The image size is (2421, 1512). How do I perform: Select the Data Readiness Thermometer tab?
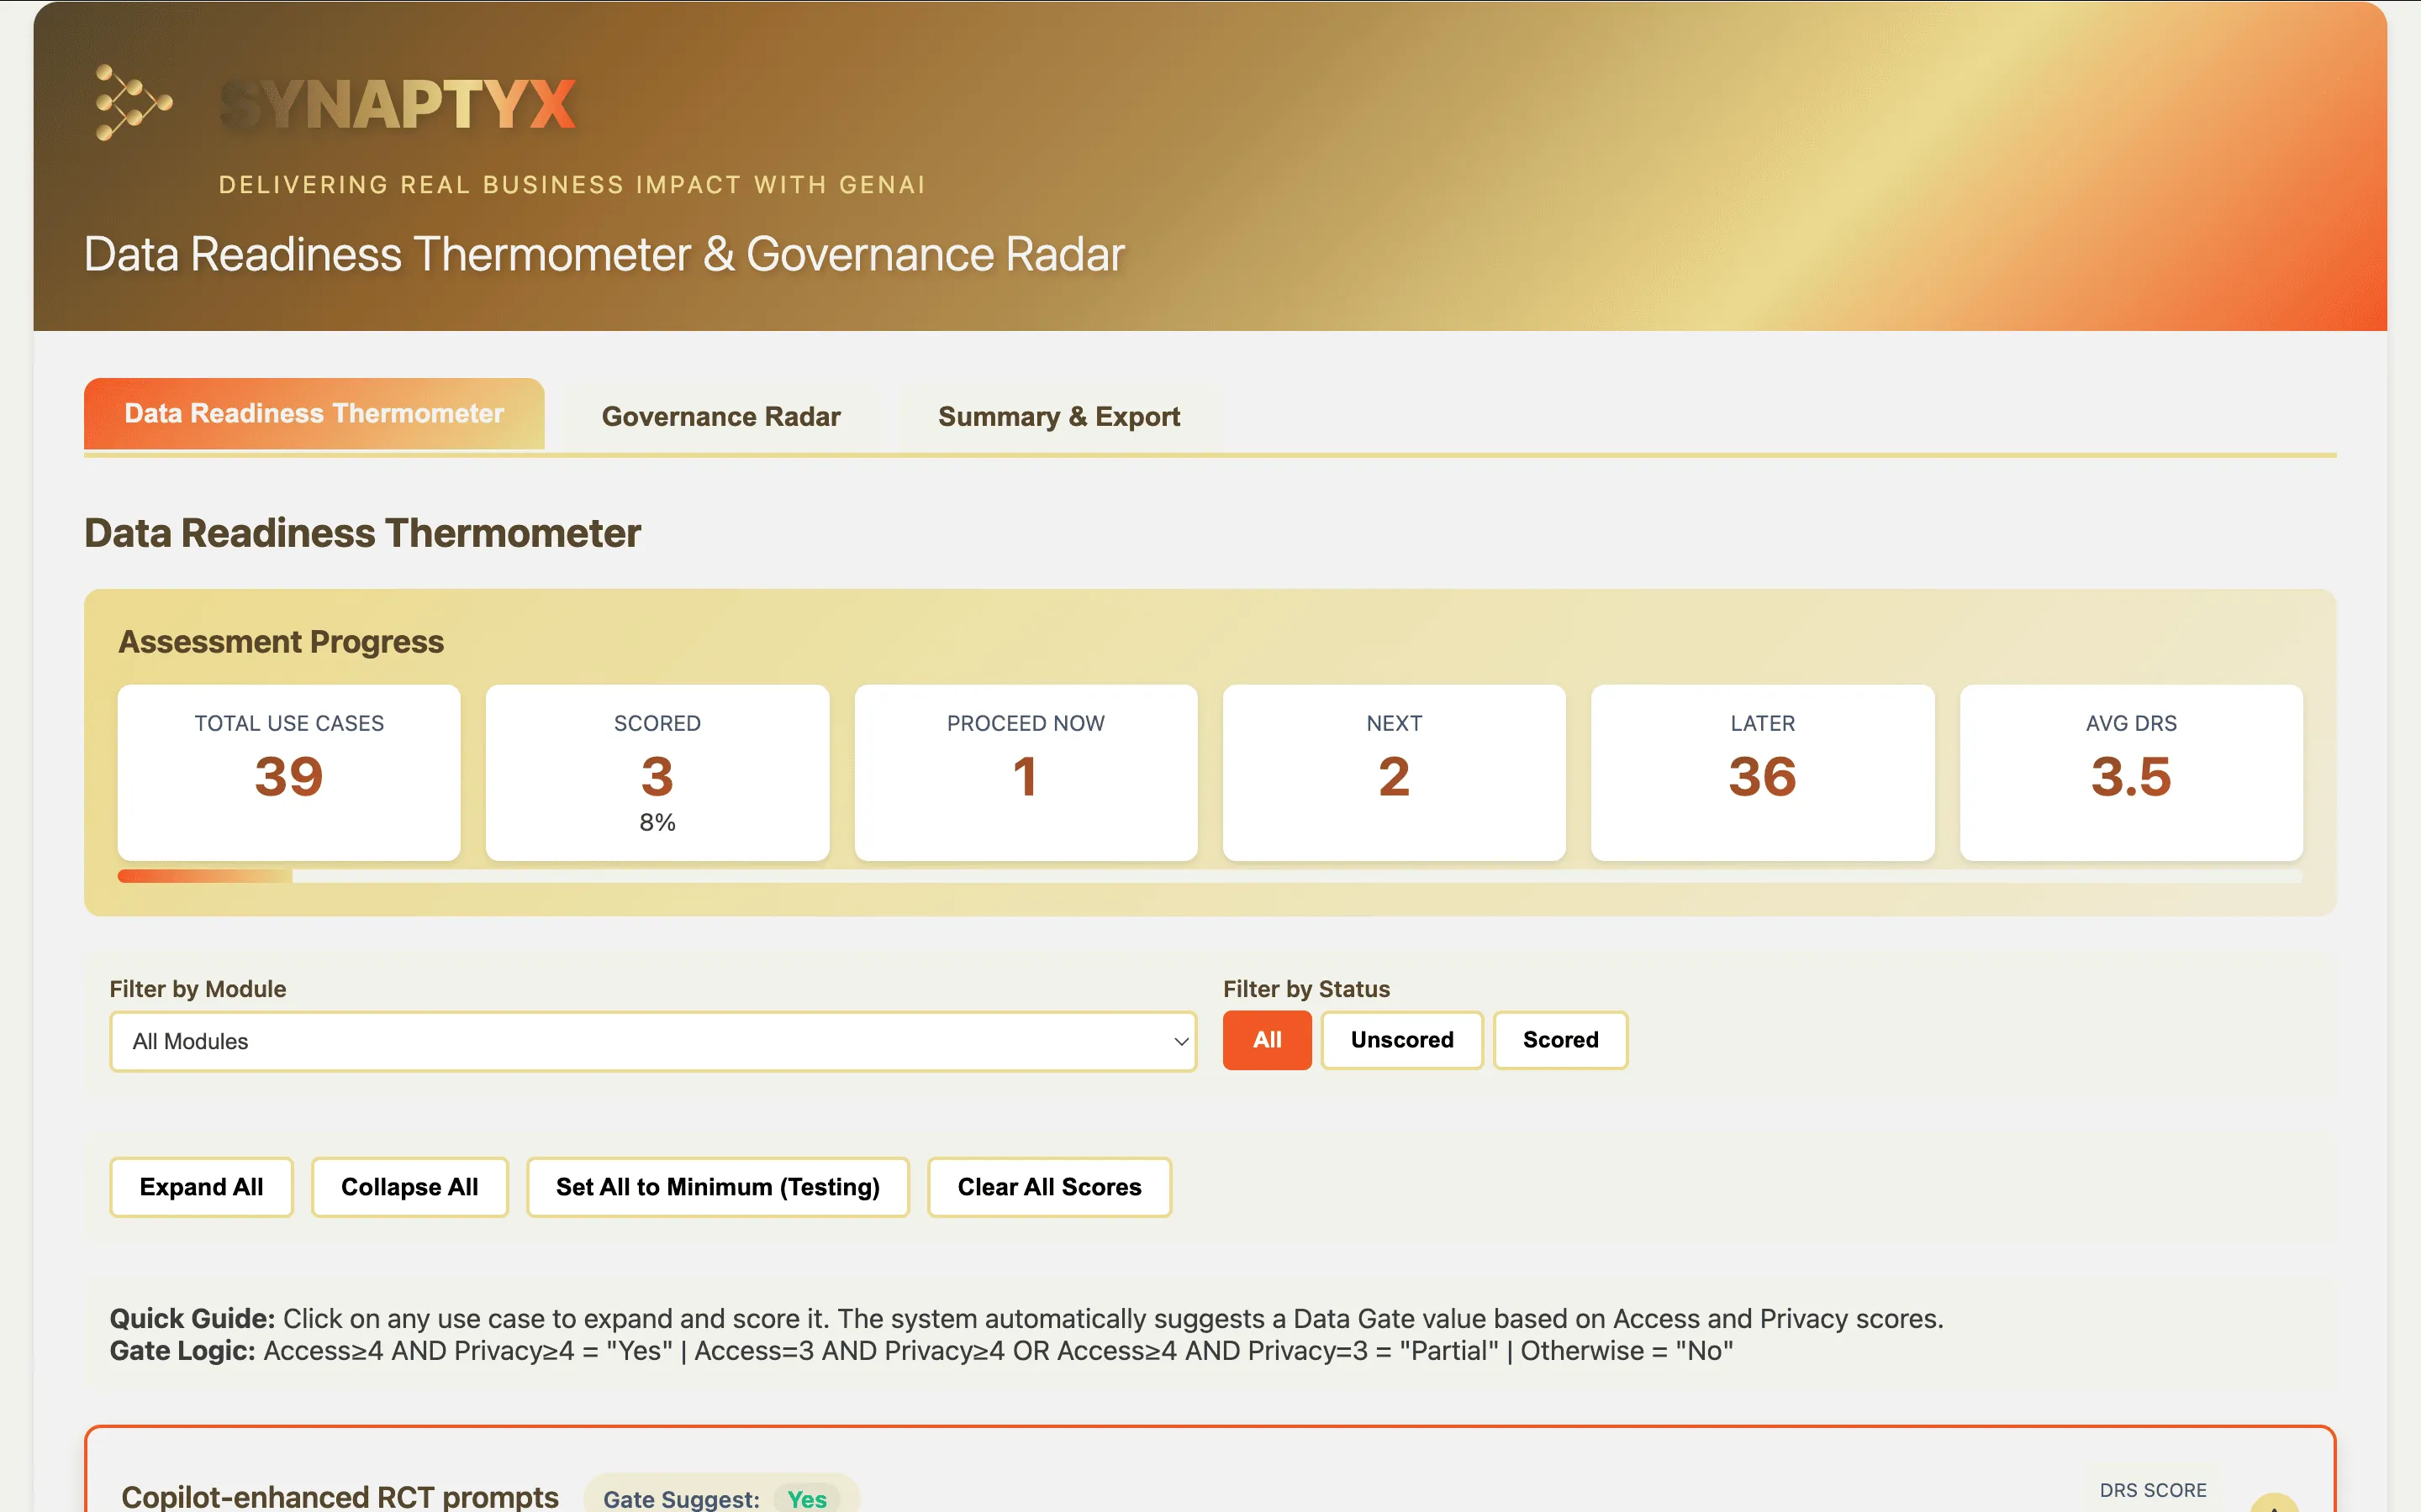[x=313, y=414]
